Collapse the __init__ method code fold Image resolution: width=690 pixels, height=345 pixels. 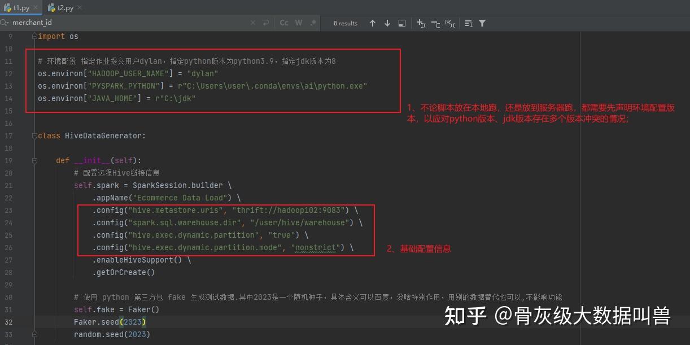coord(34,160)
